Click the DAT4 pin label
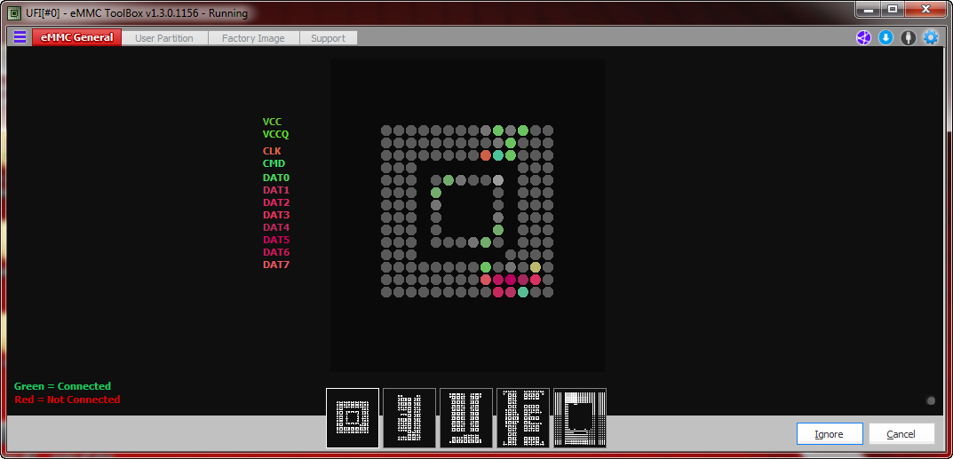 pos(276,227)
